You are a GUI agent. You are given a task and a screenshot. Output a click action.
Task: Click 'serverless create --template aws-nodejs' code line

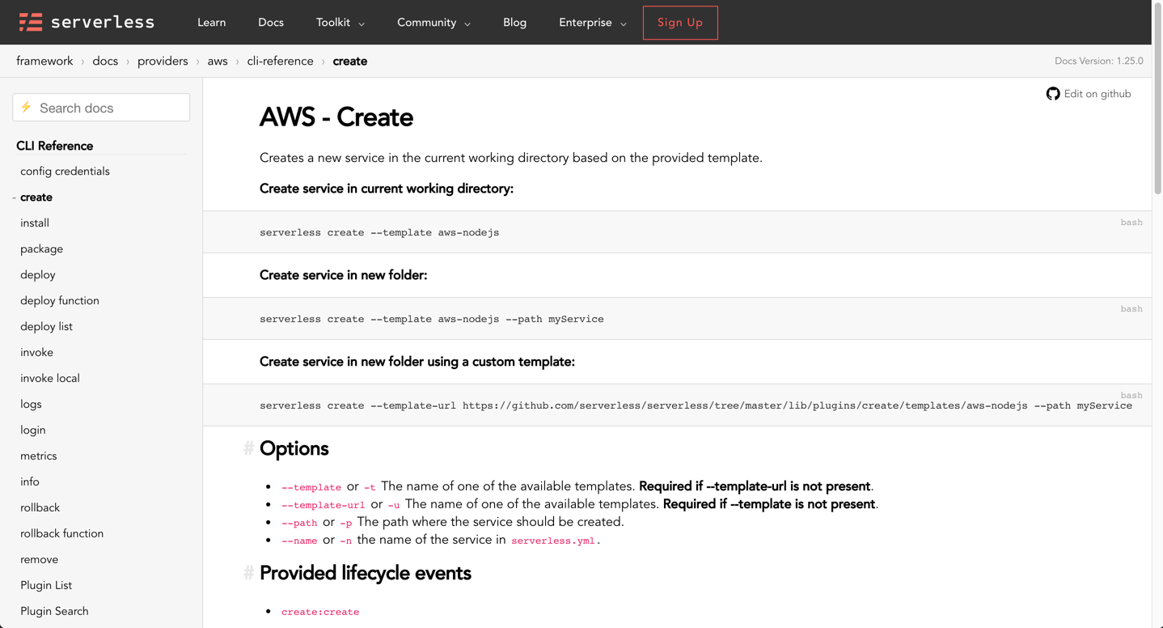[x=379, y=232]
